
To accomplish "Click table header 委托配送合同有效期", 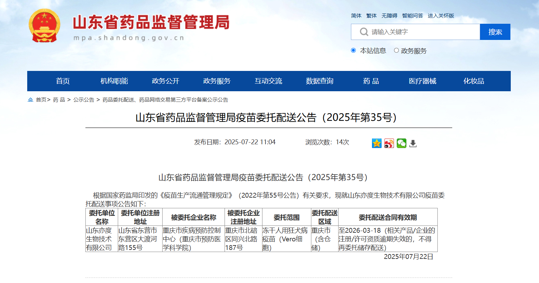I will (x=388, y=218).
